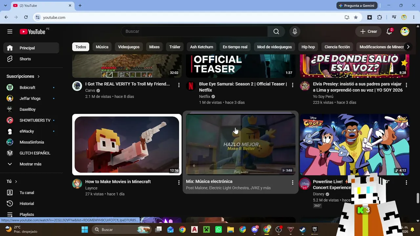
Task: Start voice search with the microphone
Action: coord(295,31)
